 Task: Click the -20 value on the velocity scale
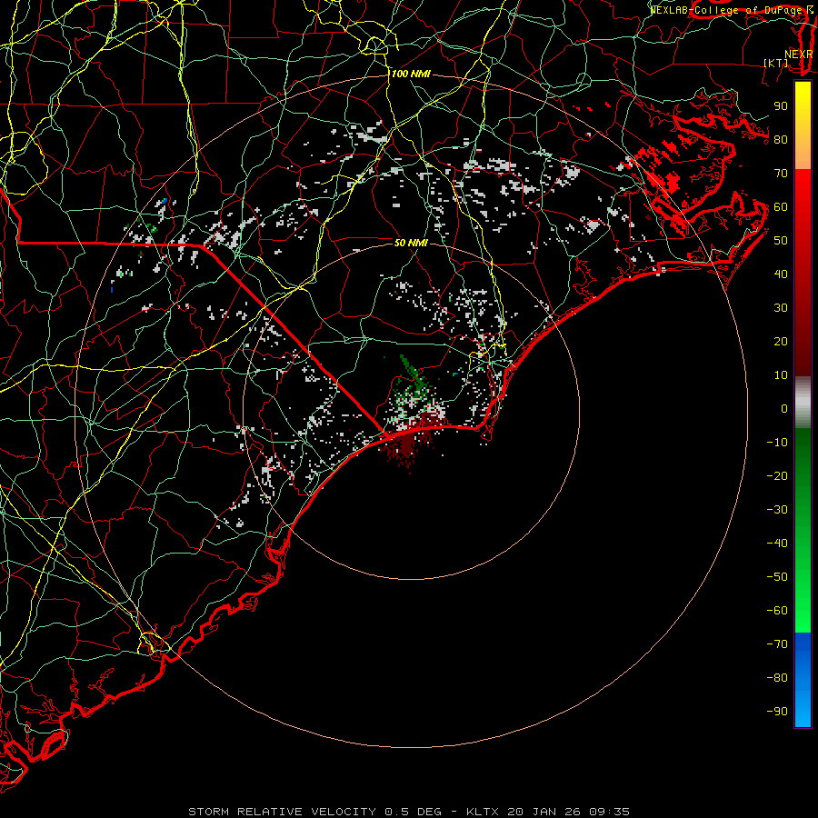(777, 476)
